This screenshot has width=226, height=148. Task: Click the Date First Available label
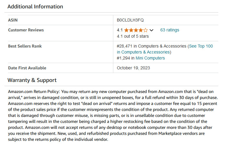[27, 68]
